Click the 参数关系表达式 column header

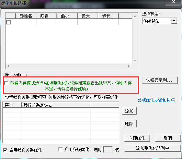click(56, 105)
